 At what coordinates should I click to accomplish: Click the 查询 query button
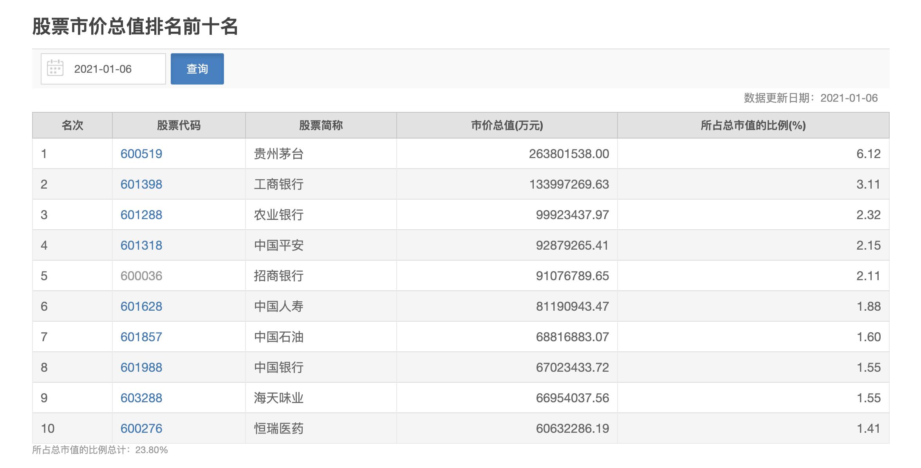pyautogui.click(x=197, y=68)
